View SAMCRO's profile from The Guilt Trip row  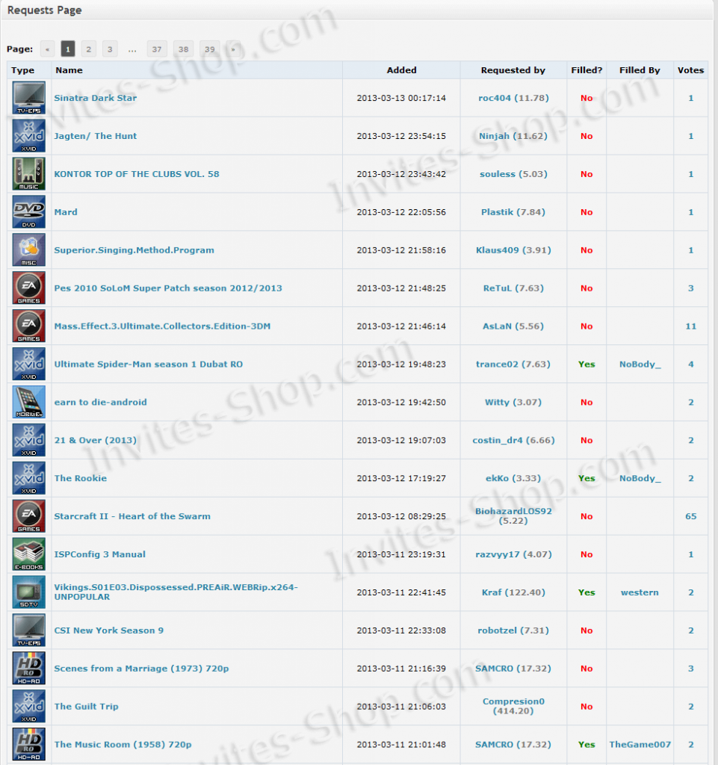coord(513,668)
